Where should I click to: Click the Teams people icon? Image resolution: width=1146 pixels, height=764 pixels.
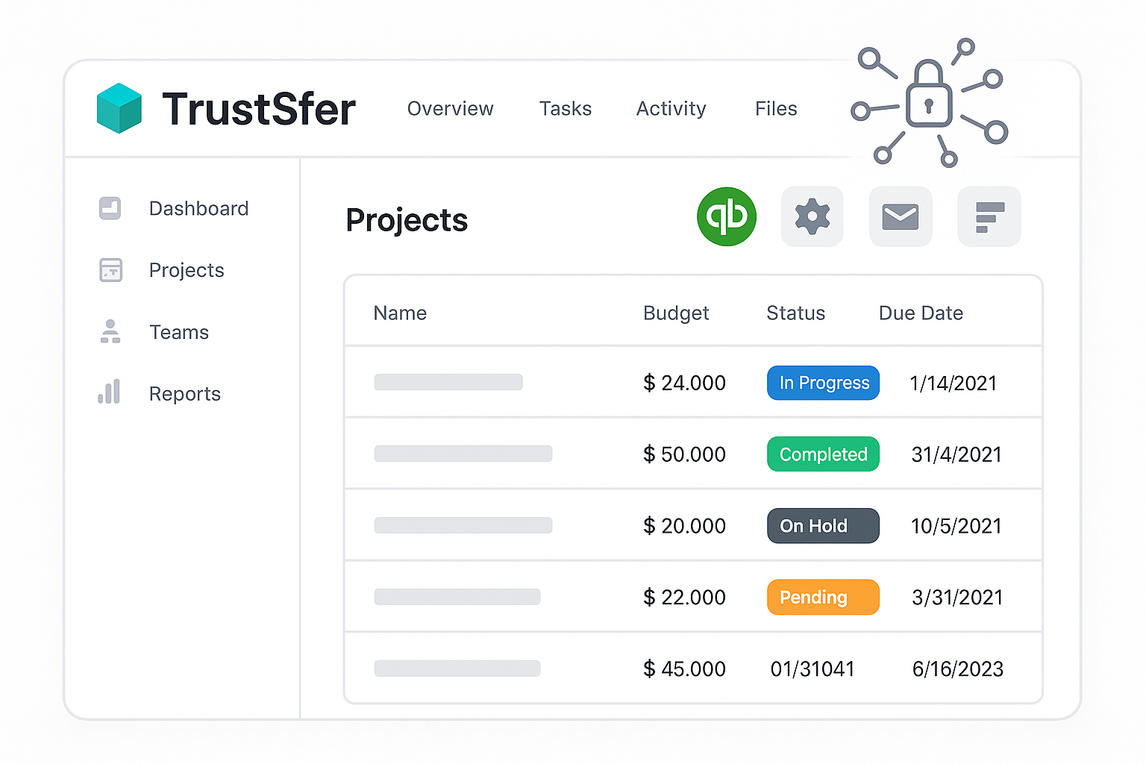click(110, 331)
